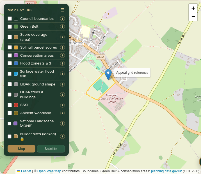This screenshot has width=201, height=174.
Task: Select the blue appeal location marker
Action: pos(108,75)
